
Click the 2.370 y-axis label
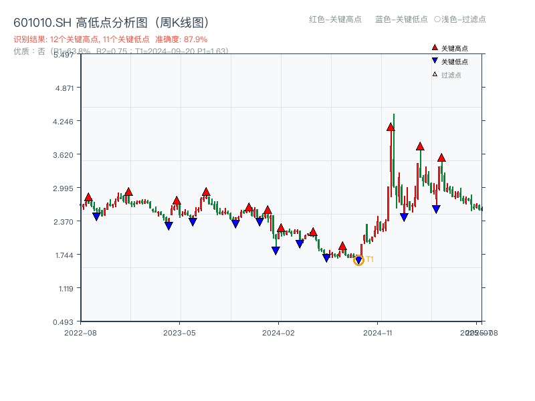(64, 222)
